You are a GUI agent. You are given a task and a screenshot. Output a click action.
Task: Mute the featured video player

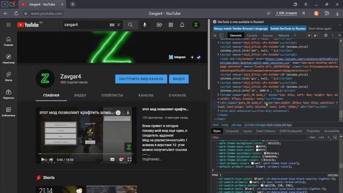click(51, 160)
